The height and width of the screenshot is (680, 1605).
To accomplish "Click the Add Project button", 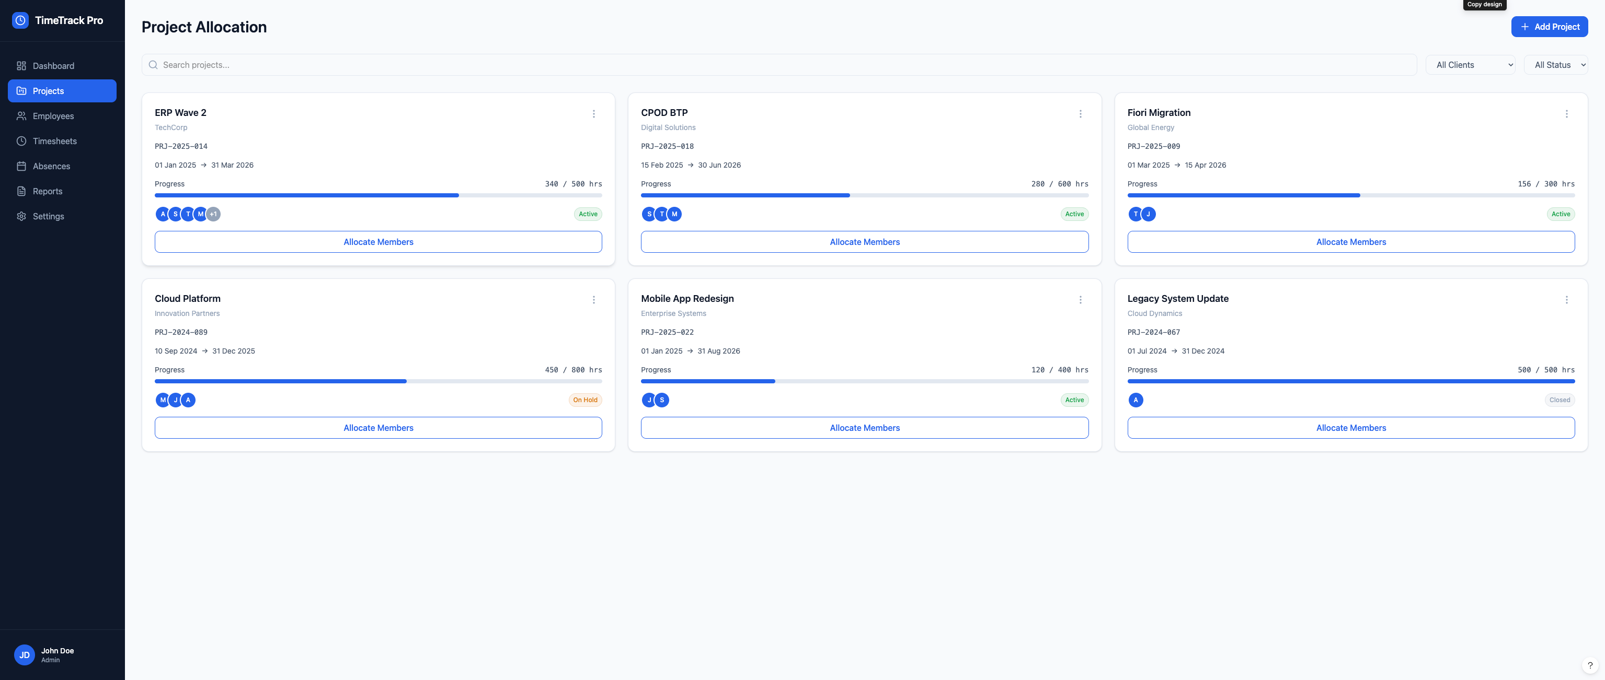I will (1550, 26).
